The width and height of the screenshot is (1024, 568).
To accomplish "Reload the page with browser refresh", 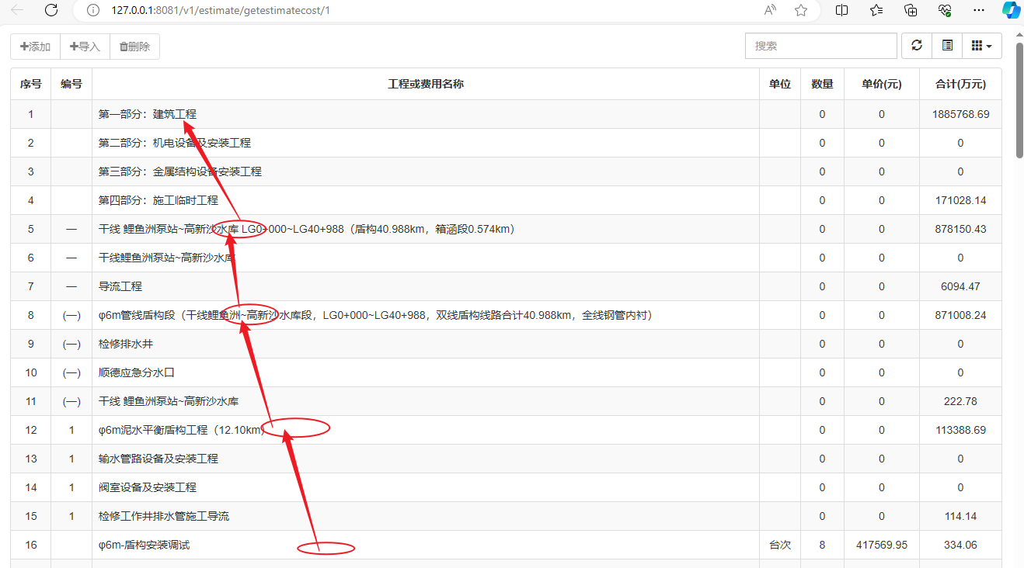I will click(51, 10).
